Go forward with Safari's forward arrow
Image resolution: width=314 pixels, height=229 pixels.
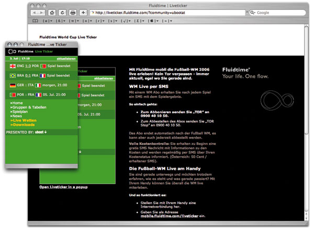42,13
